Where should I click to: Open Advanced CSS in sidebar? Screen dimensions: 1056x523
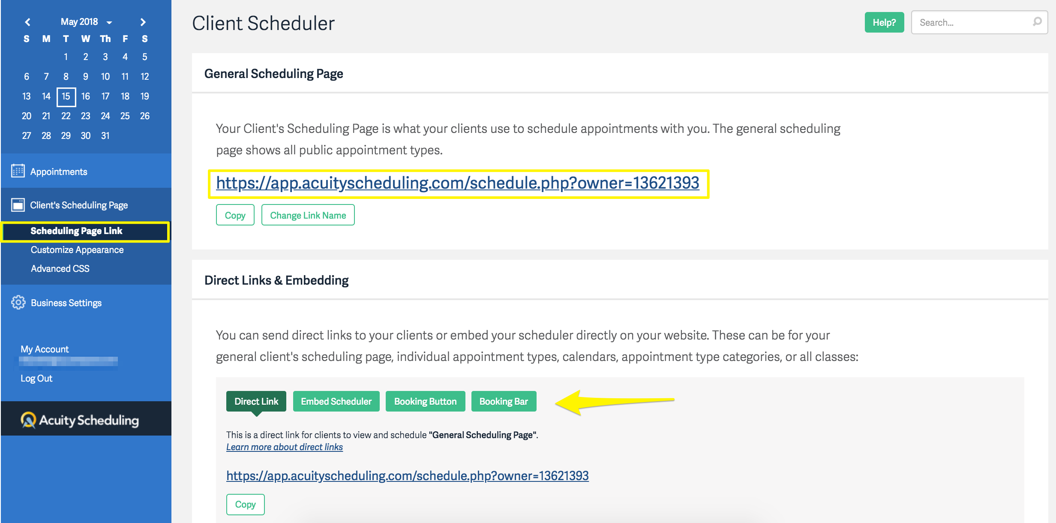click(60, 269)
